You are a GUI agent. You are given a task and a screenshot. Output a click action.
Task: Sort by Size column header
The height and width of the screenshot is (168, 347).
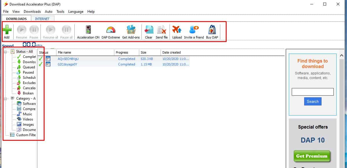150,52
